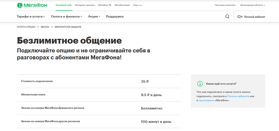The width and height of the screenshot is (279, 131).
Task: Click the Безлимитно value
Action: [152, 108]
